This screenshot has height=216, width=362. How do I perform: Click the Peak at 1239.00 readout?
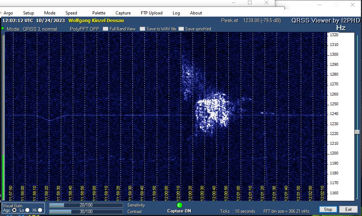coord(251,21)
